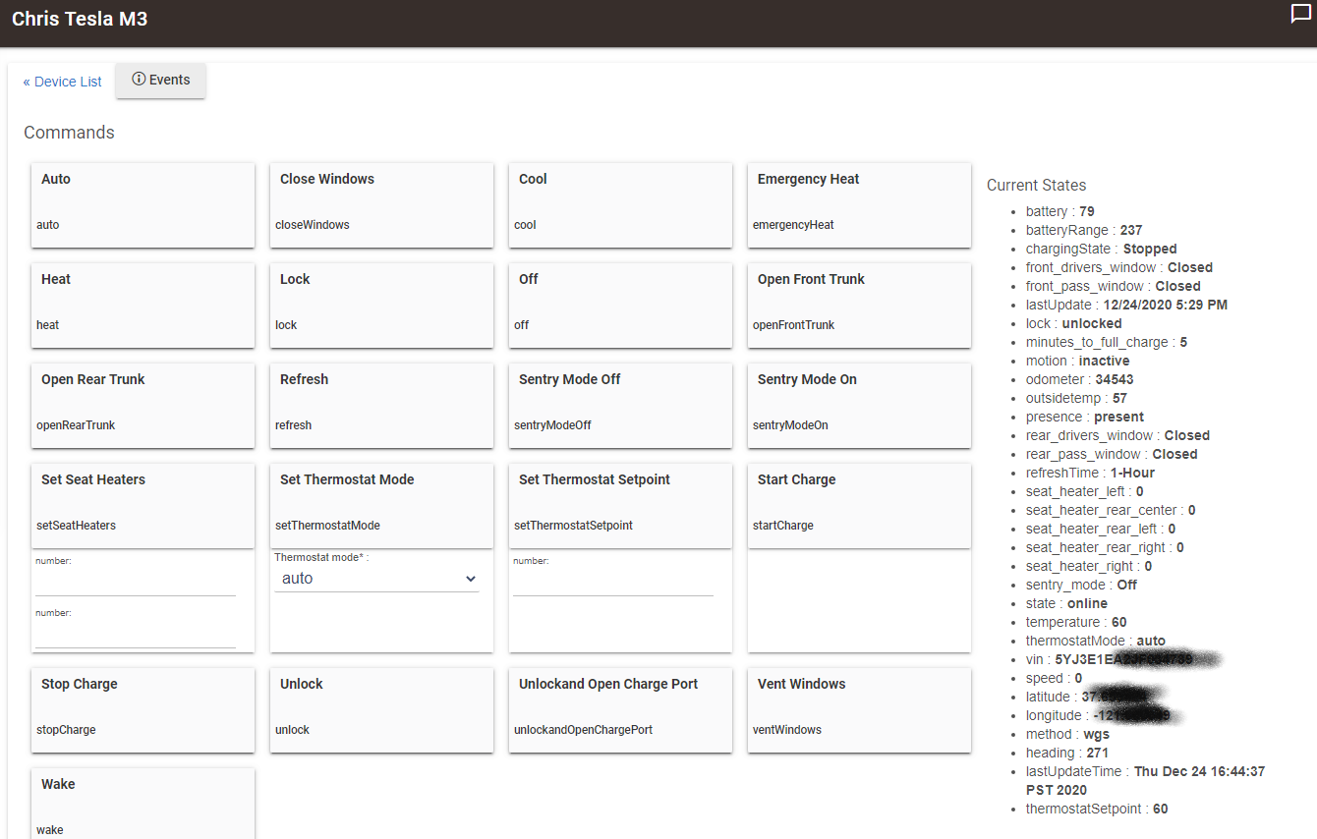Select the battery : 79 state
The height and width of the screenshot is (839, 1317).
tap(1059, 211)
